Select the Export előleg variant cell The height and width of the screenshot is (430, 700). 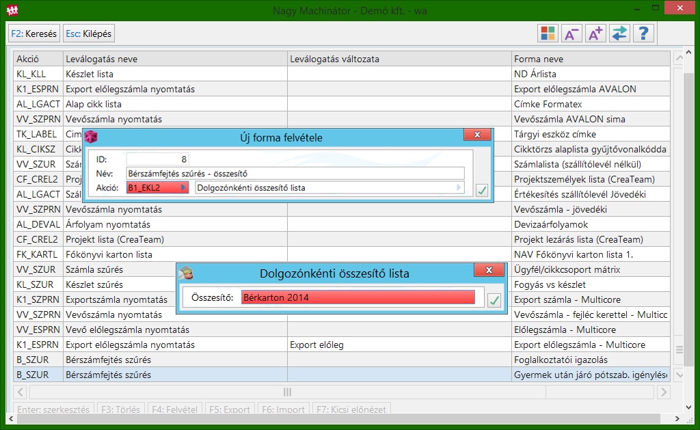point(399,345)
